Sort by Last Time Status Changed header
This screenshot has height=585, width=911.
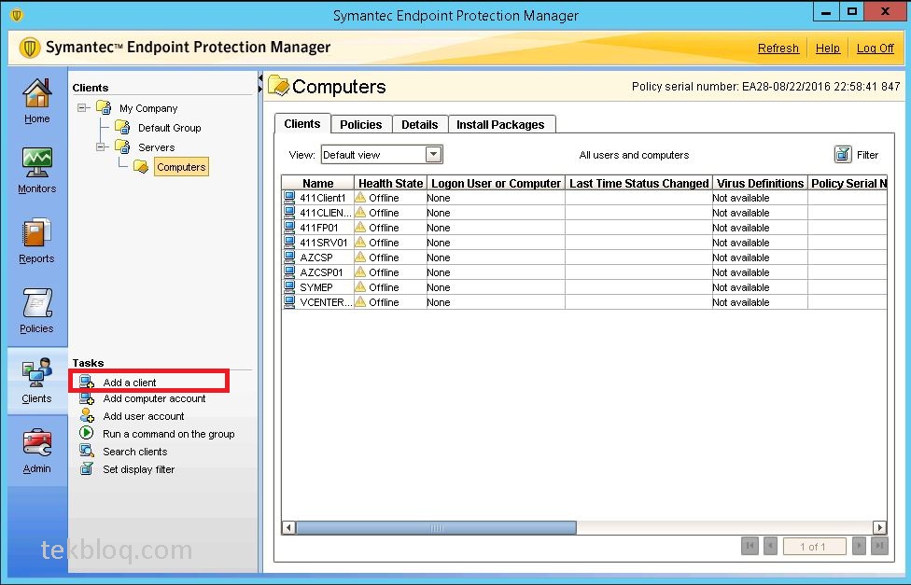(x=639, y=183)
